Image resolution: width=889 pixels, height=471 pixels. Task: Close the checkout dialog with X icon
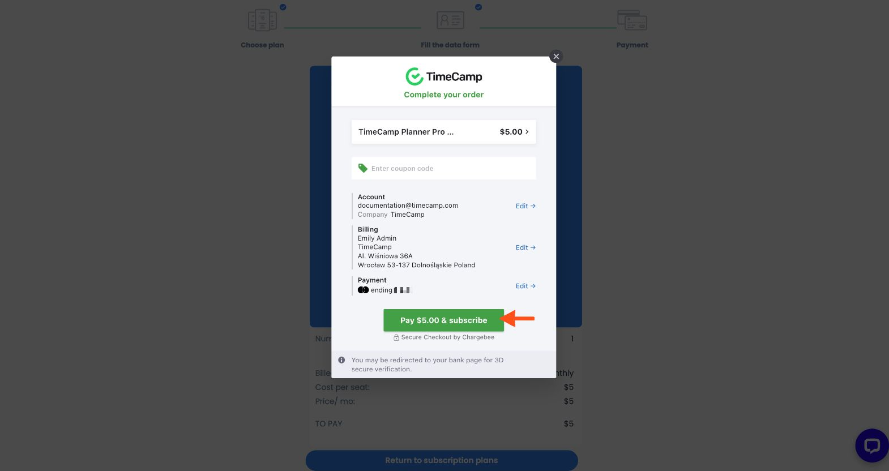tap(556, 56)
